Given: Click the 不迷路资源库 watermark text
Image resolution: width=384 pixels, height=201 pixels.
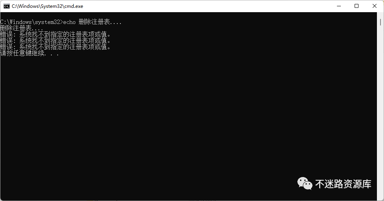Looking at the screenshot, I should click(343, 184).
